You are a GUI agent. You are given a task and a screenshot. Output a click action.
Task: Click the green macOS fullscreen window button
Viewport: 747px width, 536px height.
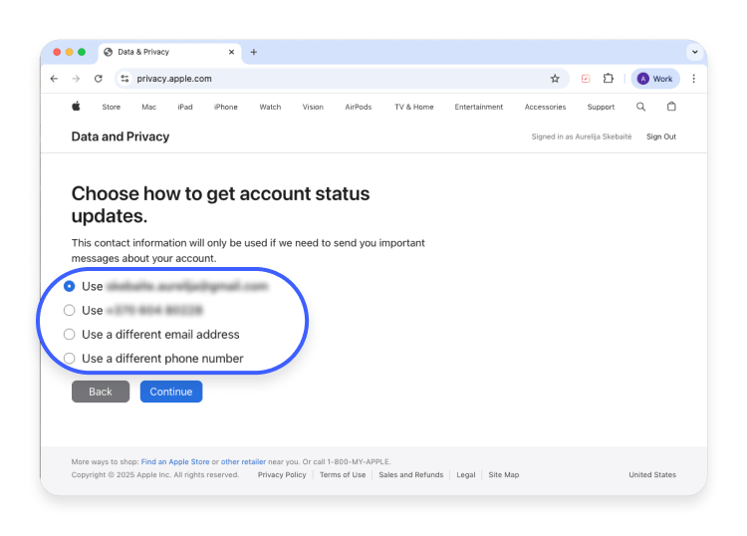point(82,52)
